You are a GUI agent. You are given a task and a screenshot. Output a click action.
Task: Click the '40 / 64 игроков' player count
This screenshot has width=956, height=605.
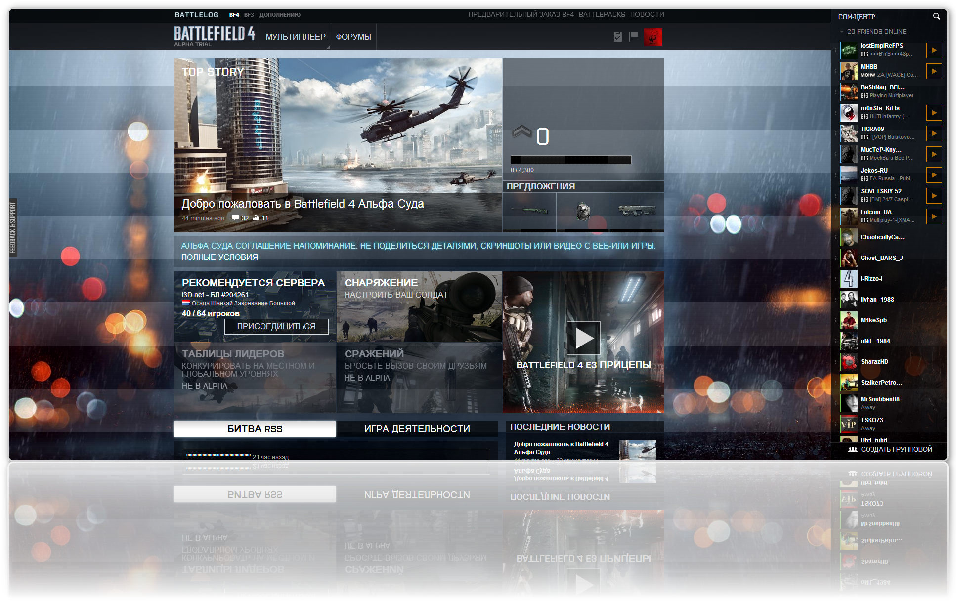pyautogui.click(x=211, y=313)
